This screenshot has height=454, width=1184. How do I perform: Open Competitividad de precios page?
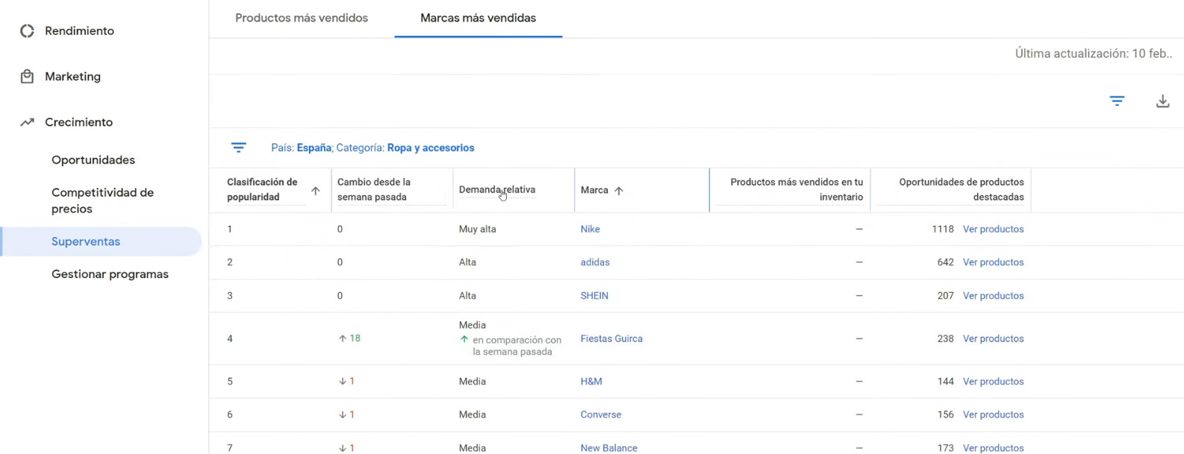click(x=102, y=201)
